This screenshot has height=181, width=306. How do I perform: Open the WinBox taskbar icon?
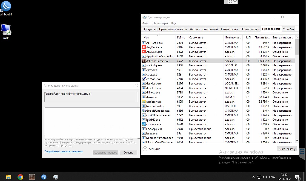pos(44,177)
